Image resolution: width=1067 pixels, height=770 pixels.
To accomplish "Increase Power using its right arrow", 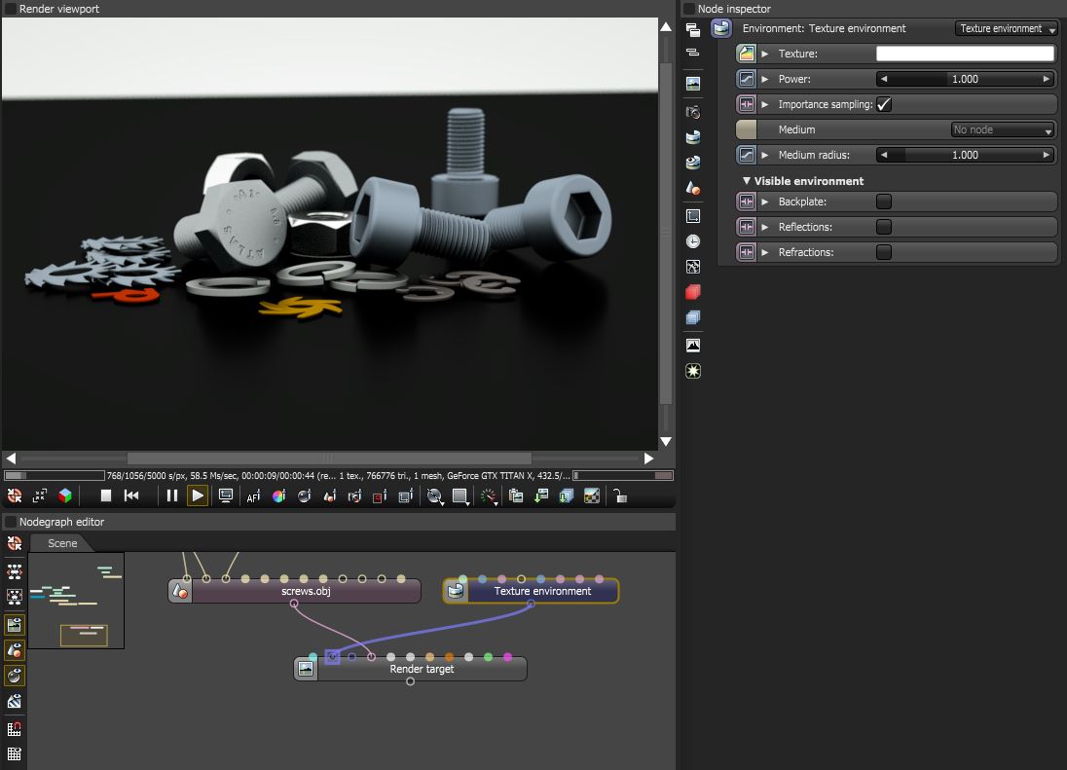I will pyautogui.click(x=1044, y=79).
